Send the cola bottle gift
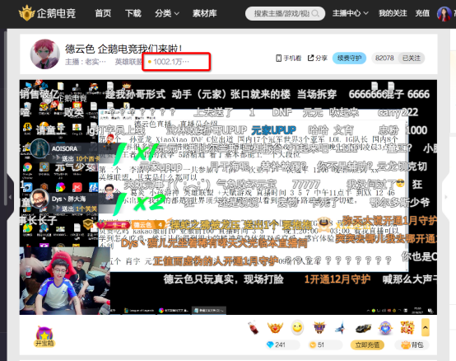This screenshot has width=456, height=361. click(x=254, y=328)
